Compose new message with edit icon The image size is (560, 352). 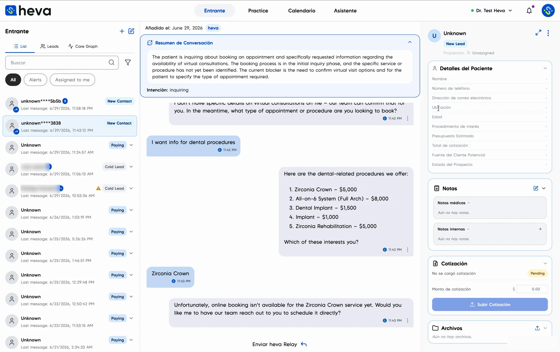131,31
